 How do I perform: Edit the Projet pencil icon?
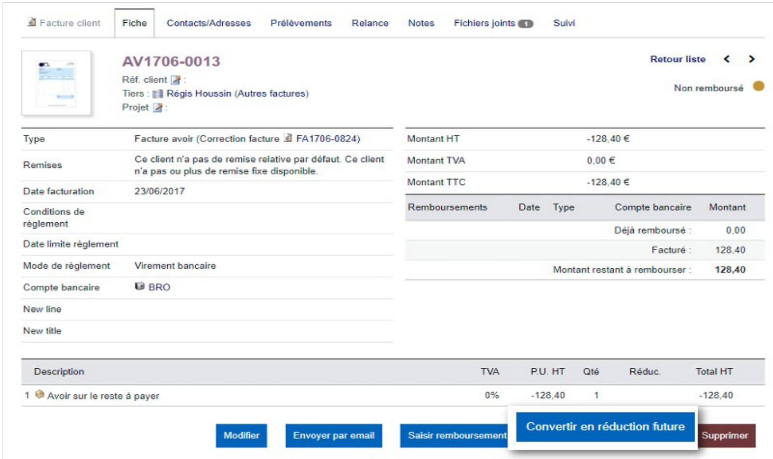tap(158, 107)
